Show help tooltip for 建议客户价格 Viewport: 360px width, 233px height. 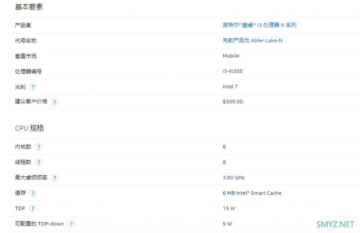54,102
